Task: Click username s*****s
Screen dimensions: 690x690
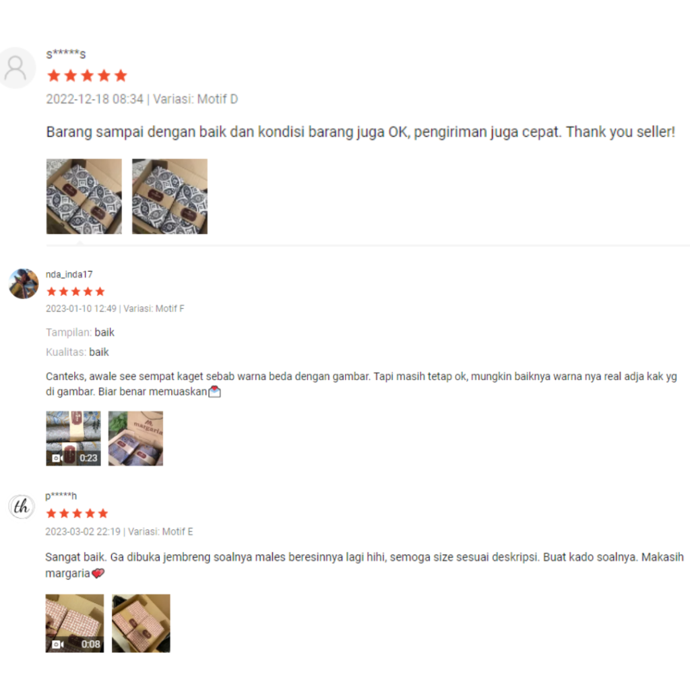Action: (x=66, y=54)
